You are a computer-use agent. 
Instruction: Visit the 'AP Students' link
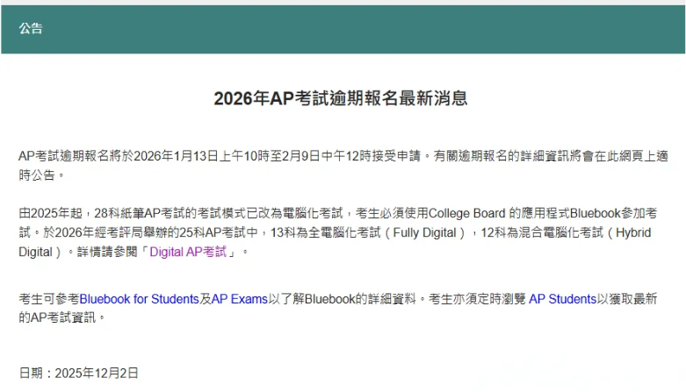pyautogui.click(x=563, y=299)
